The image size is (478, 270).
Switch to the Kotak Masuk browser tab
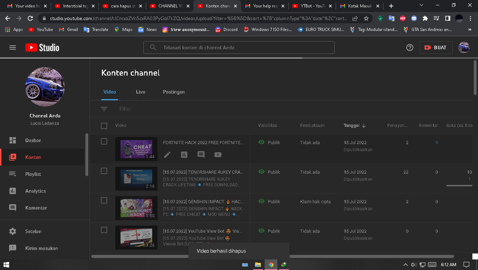tap(359, 6)
